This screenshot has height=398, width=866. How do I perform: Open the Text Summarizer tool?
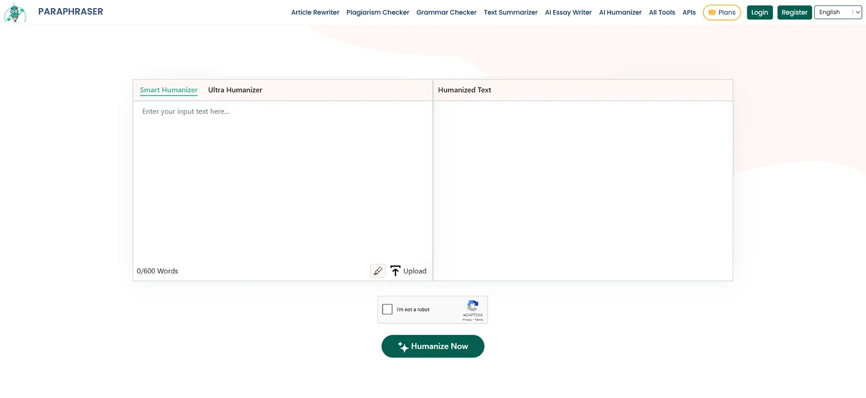pos(511,12)
